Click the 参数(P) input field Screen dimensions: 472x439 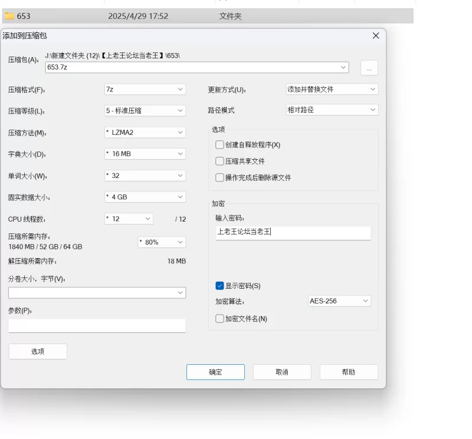tap(97, 326)
